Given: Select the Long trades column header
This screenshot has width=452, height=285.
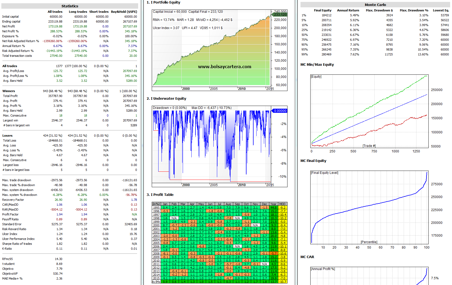Looking at the screenshot, I should pos(78,12).
